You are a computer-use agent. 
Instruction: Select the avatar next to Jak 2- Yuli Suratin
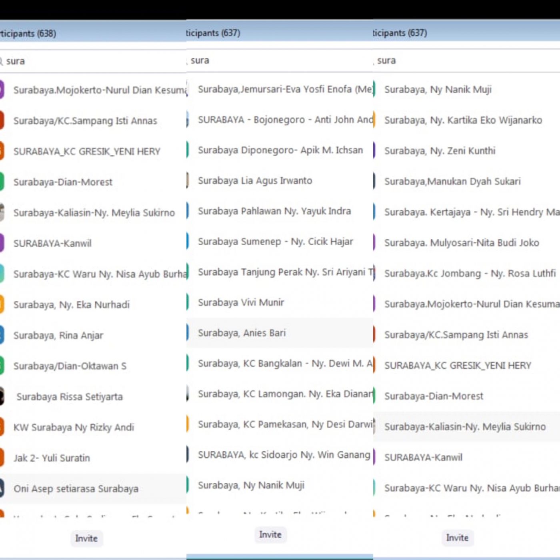click(2, 458)
